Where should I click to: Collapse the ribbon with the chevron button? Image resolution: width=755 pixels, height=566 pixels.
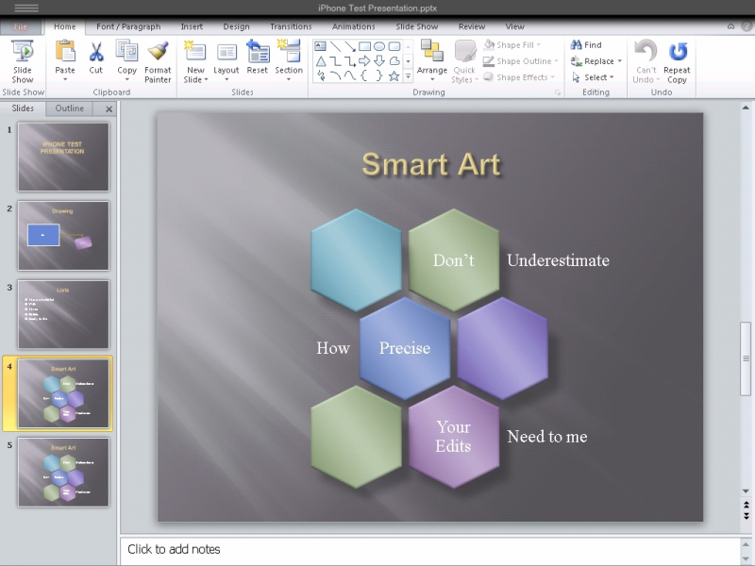click(730, 26)
